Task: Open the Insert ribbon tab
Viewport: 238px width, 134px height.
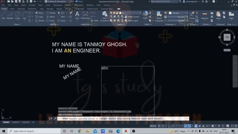Action: pos(12,9)
